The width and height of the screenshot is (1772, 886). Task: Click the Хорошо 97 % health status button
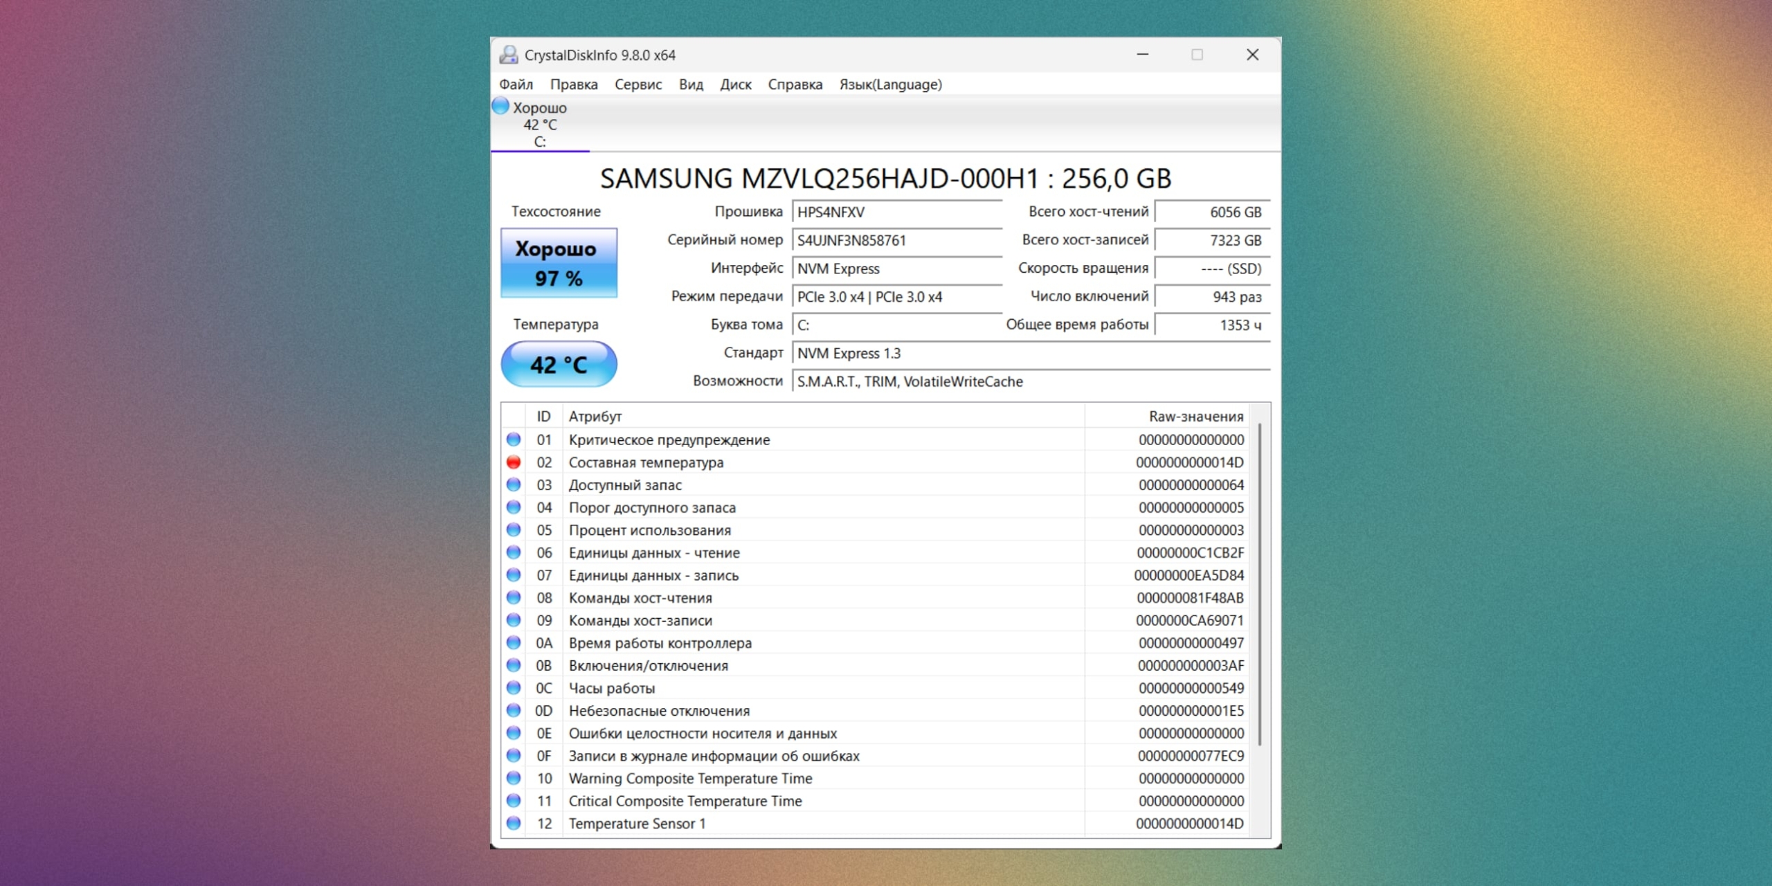tap(559, 263)
